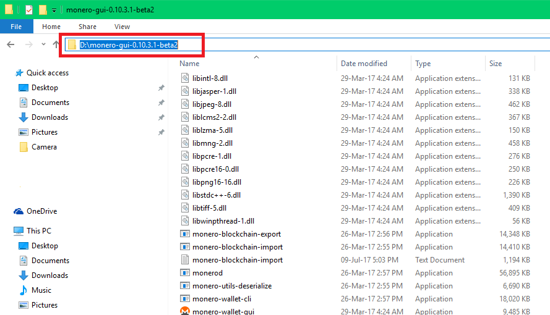Select the libmng-2.dll file icon
Screen dimensions: 550x315
pyautogui.click(x=185, y=143)
